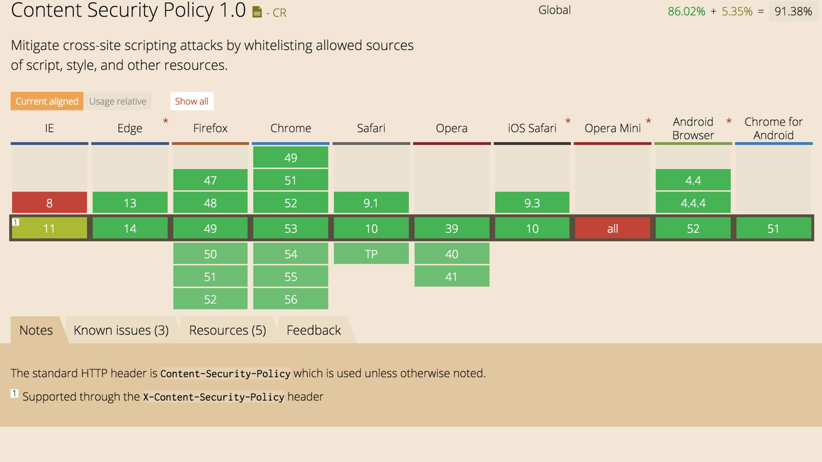Screen dimensions: 822x462
Task: Select Chrome 49 cell
Action: coord(291,157)
